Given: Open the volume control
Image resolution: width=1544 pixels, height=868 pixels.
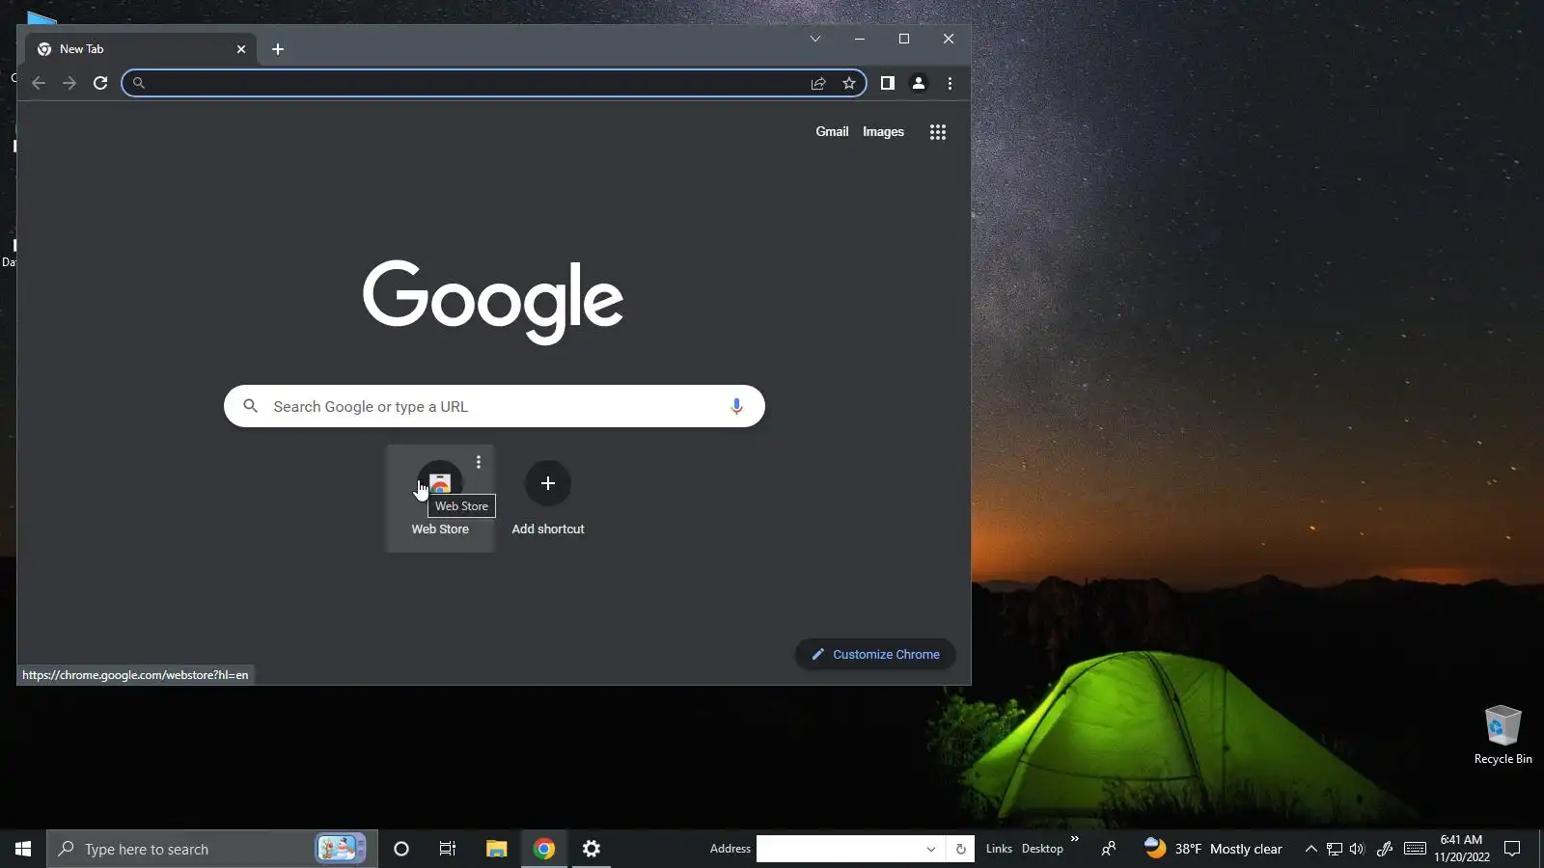Looking at the screenshot, I should tap(1358, 849).
